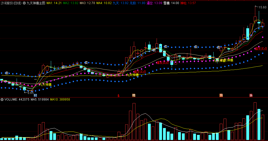Screen dimensions: 268x141
Task: Click the 逼空: 13.09 indicator value
Action: [154, 3]
